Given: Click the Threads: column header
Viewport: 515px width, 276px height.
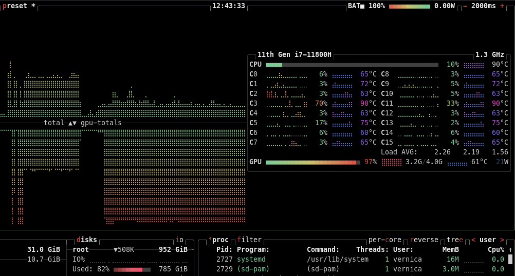Looking at the screenshot, I should (373, 250).
